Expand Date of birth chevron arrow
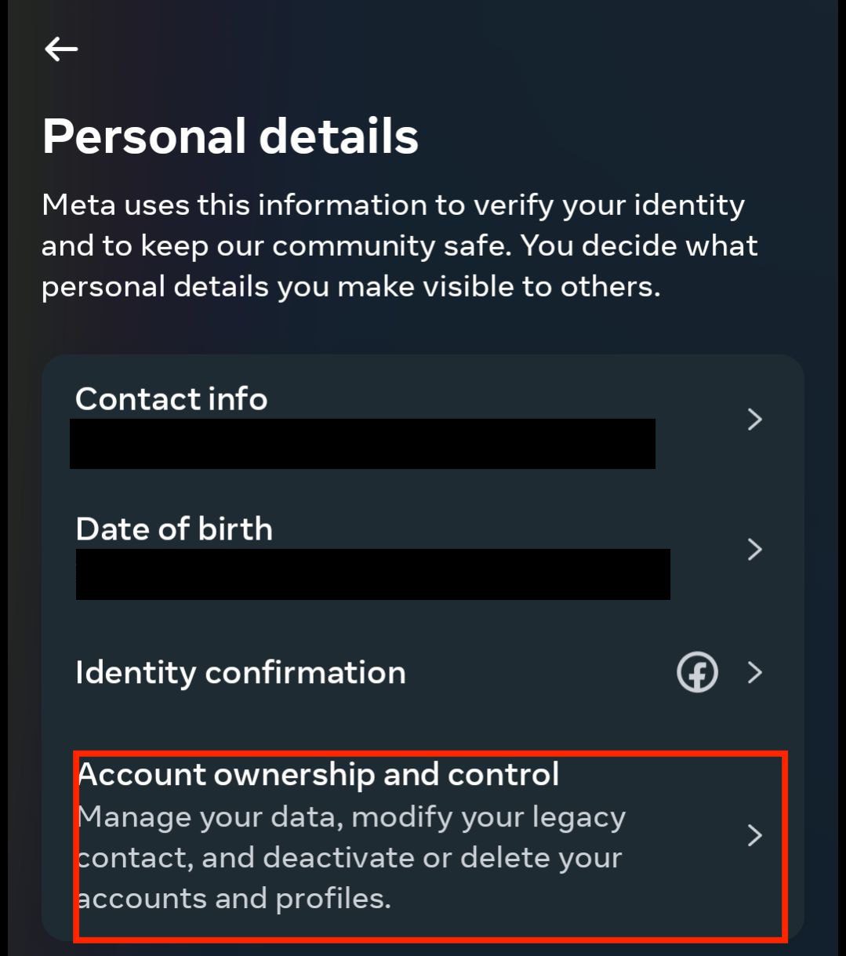Viewport: 846px width, 956px height. [x=755, y=549]
